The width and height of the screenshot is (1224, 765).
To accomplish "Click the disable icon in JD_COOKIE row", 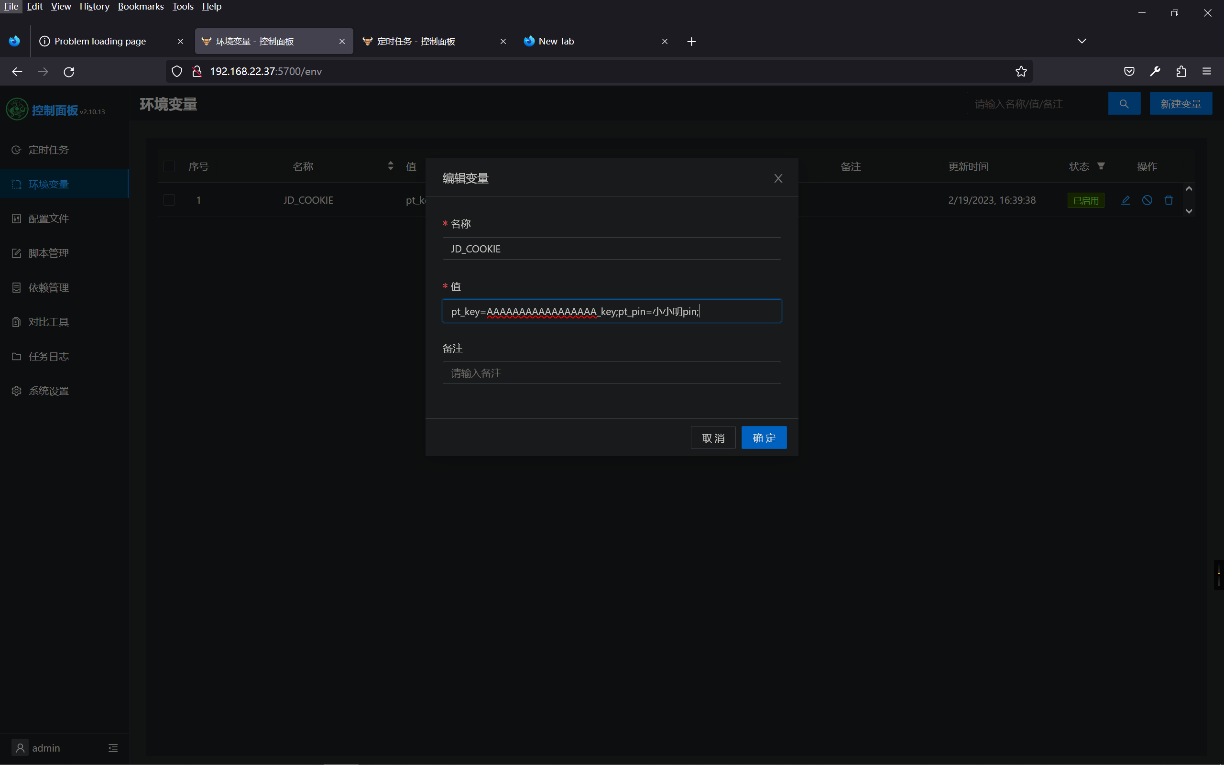I will [x=1147, y=200].
